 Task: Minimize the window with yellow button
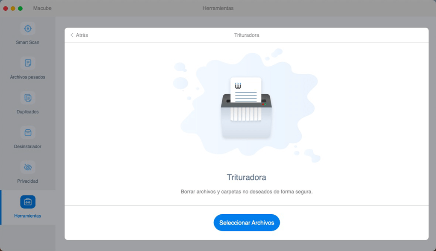pyautogui.click(x=13, y=9)
